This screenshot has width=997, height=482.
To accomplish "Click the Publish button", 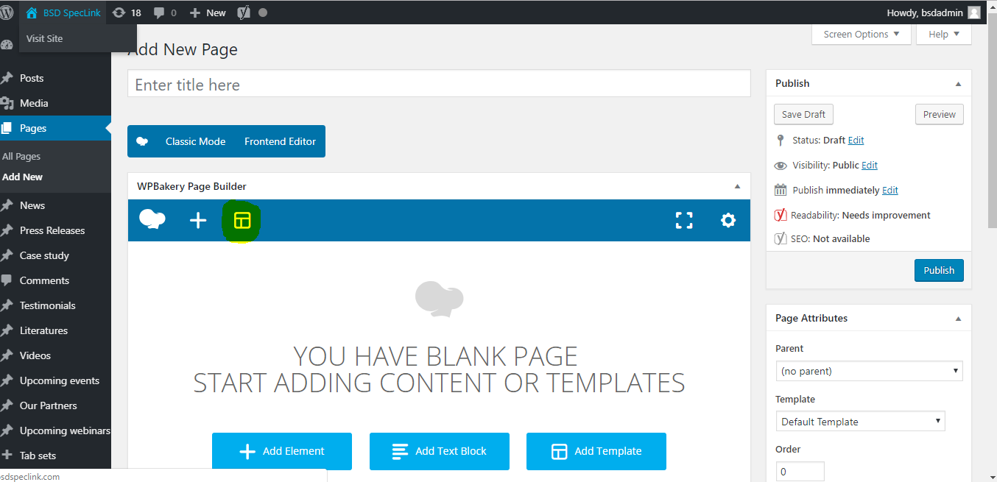I will tap(939, 270).
